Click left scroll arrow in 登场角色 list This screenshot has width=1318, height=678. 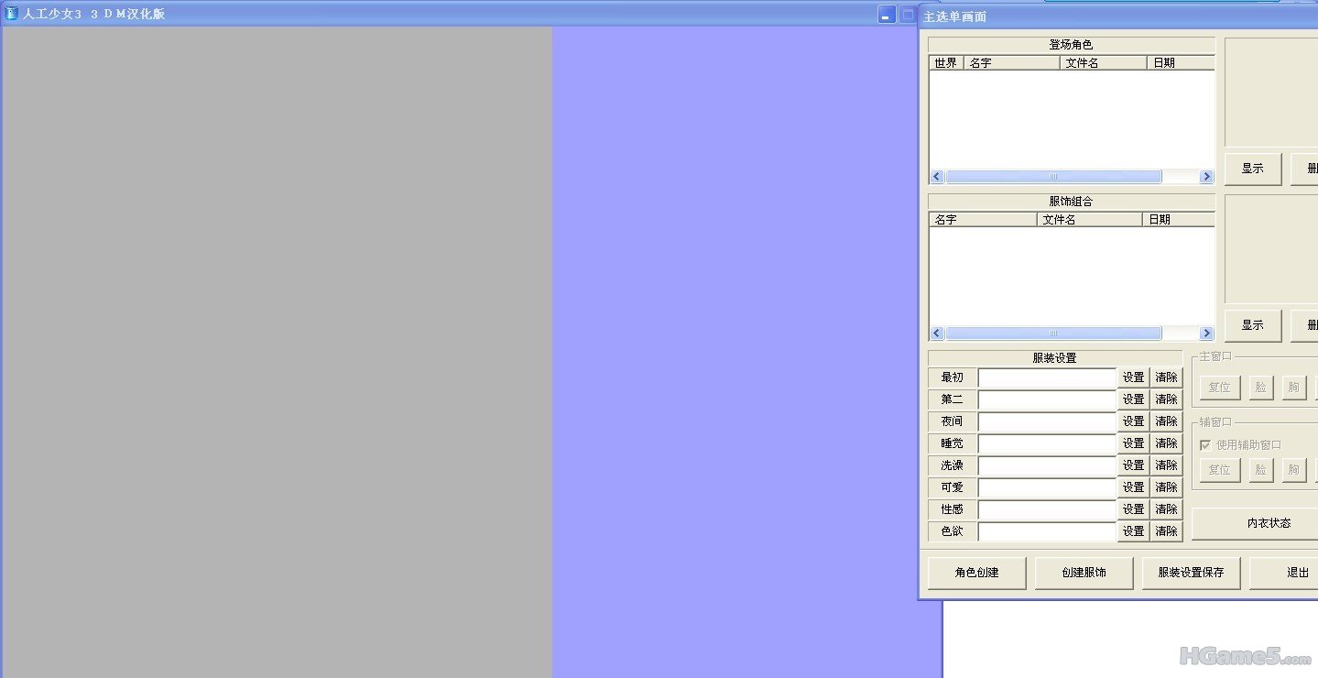[936, 177]
